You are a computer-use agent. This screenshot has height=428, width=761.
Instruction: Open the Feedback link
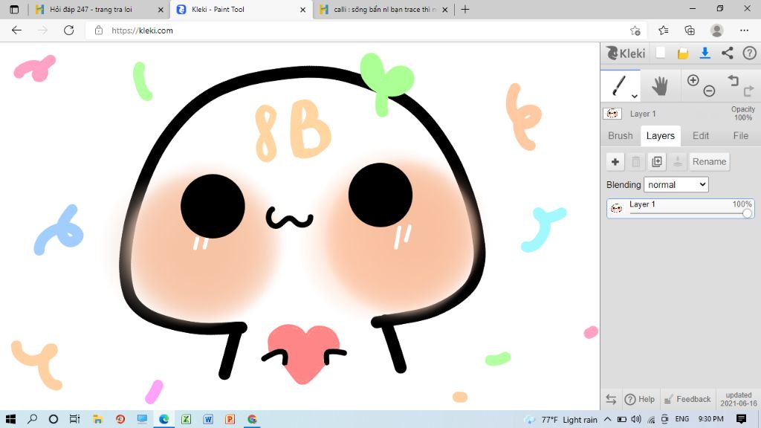click(x=687, y=399)
